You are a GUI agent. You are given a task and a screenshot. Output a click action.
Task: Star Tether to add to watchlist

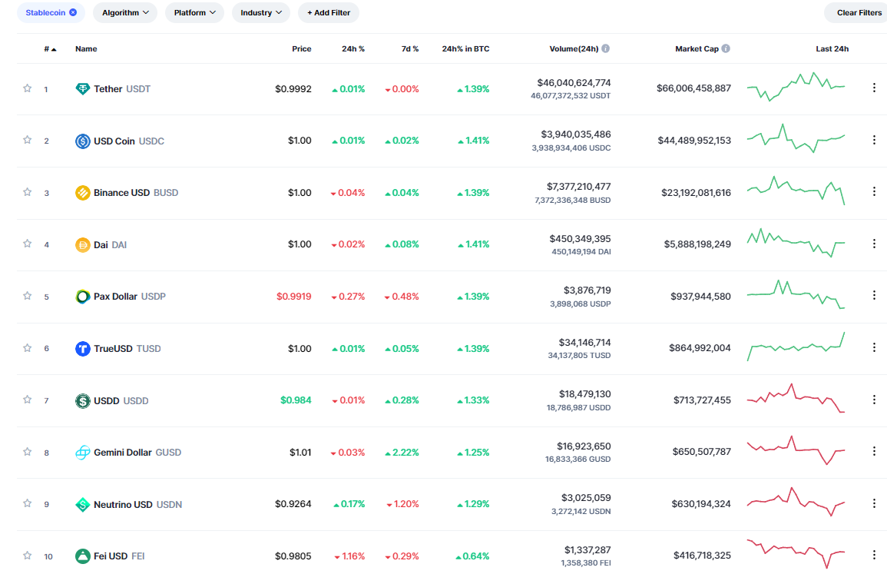click(28, 88)
